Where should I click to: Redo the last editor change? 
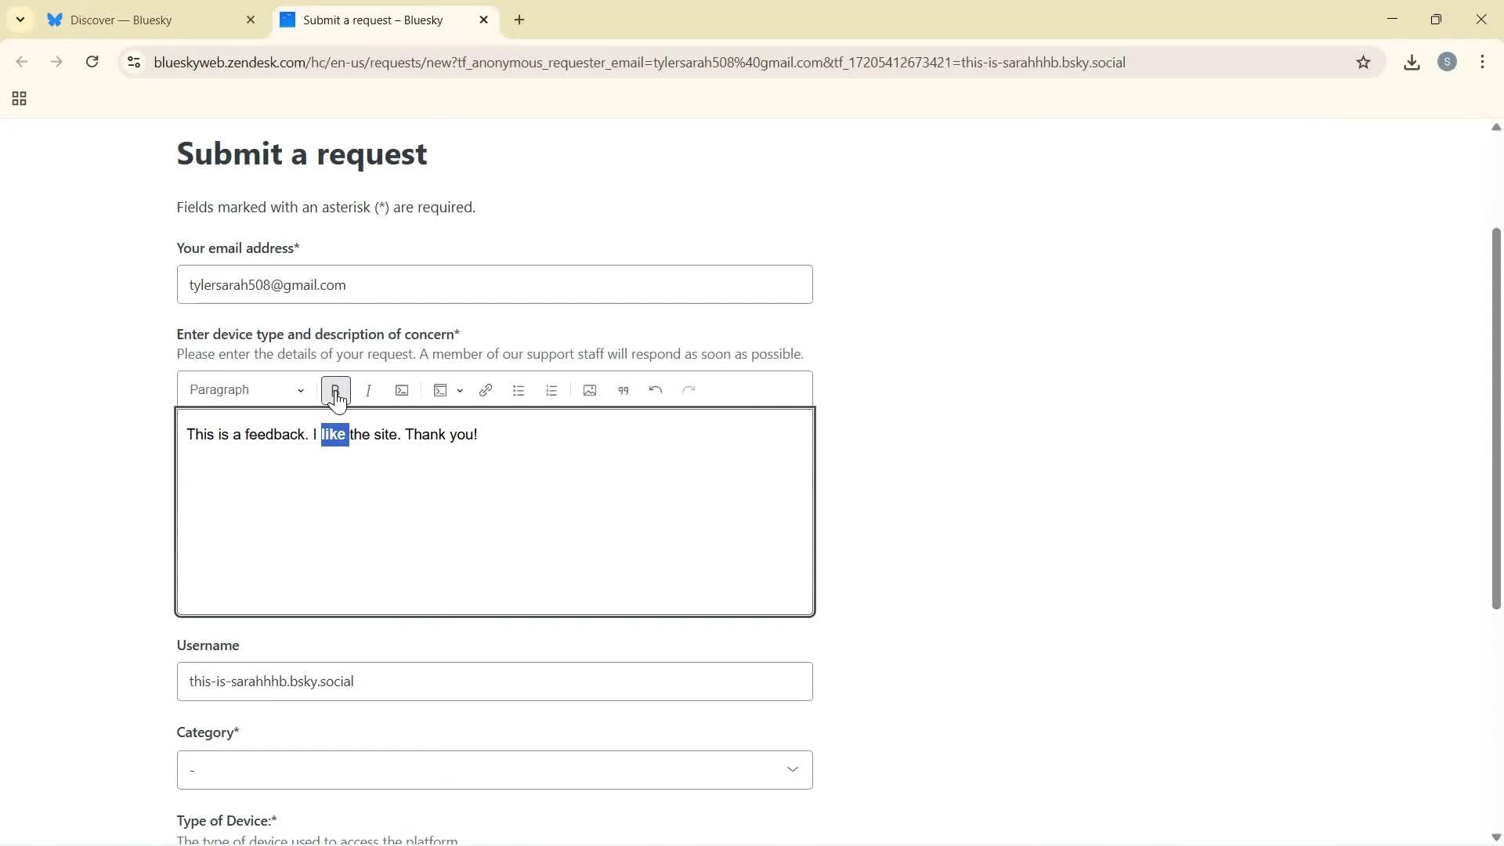(x=689, y=389)
